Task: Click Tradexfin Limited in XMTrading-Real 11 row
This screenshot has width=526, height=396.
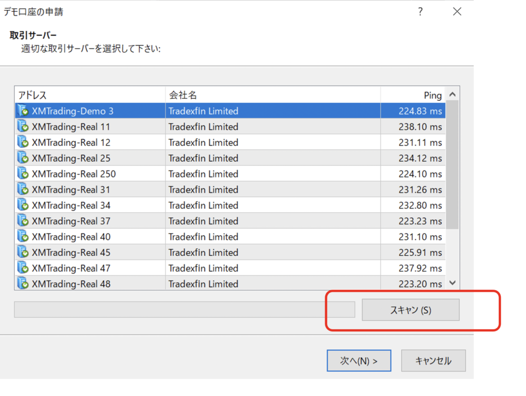Action: (x=203, y=127)
